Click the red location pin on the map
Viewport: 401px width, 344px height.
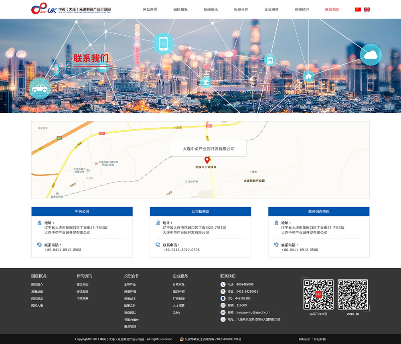point(207,160)
